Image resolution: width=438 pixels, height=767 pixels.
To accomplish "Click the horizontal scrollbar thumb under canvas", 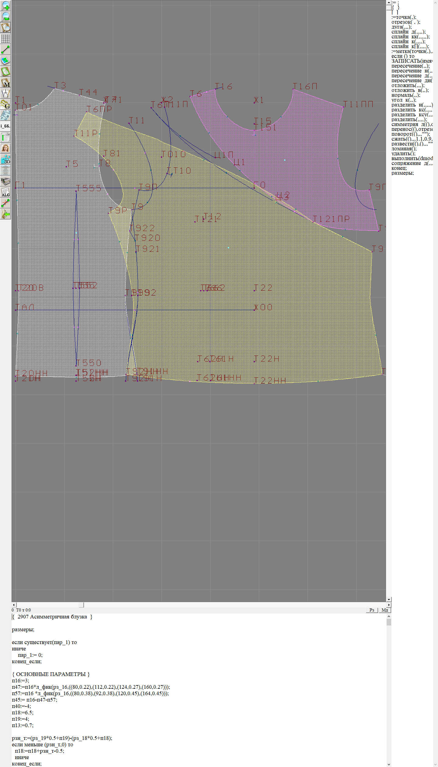I will pos(81,605).
